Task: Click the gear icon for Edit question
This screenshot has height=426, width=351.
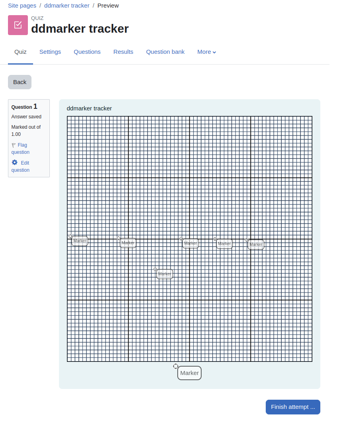Action: click(x=15, y=163)
